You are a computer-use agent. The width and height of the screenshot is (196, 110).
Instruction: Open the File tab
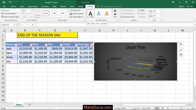point(4,6)
